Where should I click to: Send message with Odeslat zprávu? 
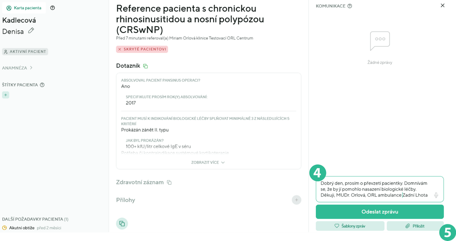coord(379,212)
